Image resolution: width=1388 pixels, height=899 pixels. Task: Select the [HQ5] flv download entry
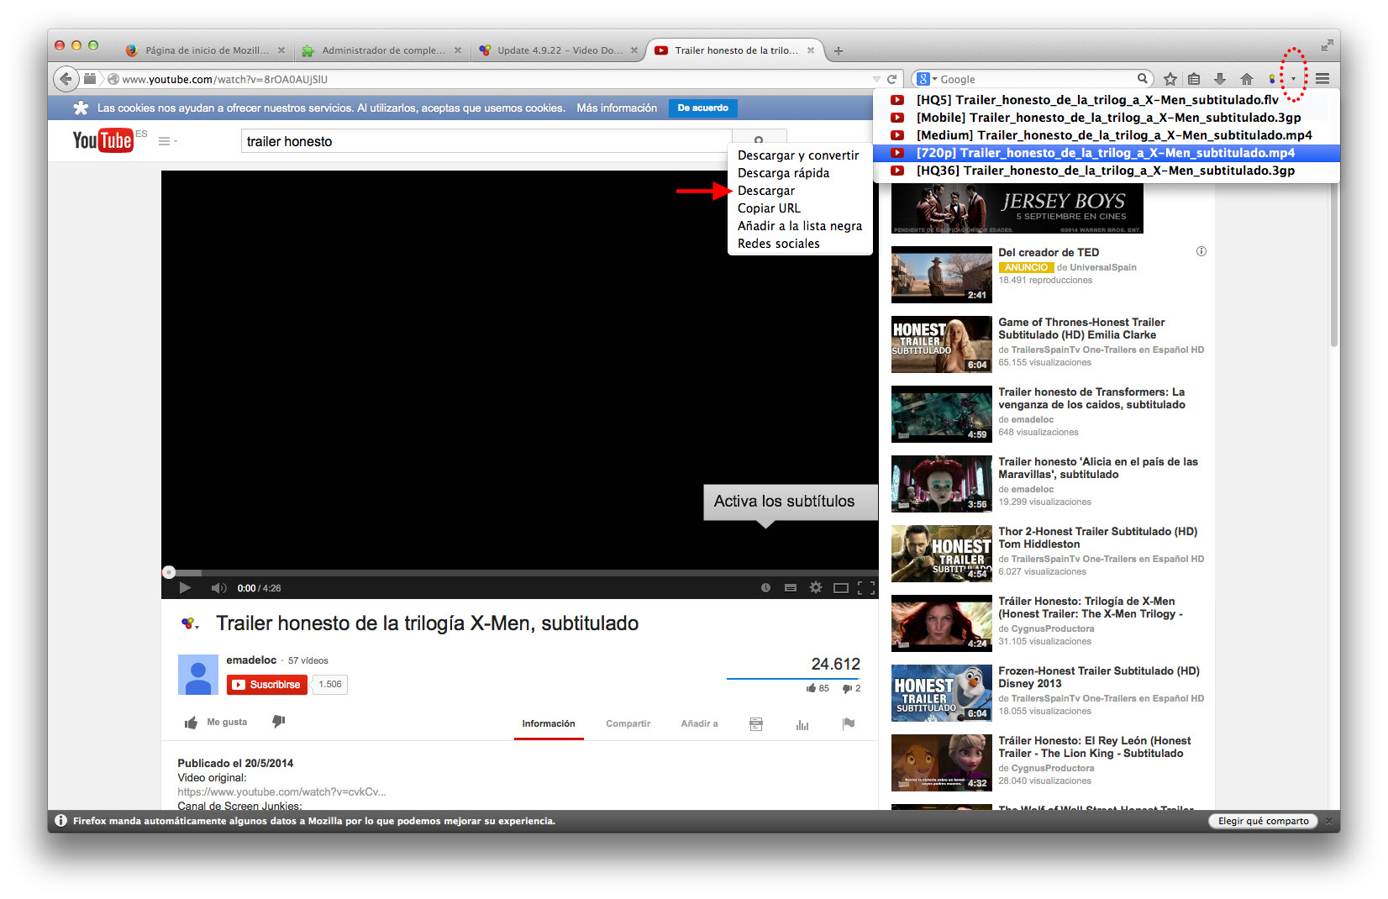click(x=1106, y=100)
